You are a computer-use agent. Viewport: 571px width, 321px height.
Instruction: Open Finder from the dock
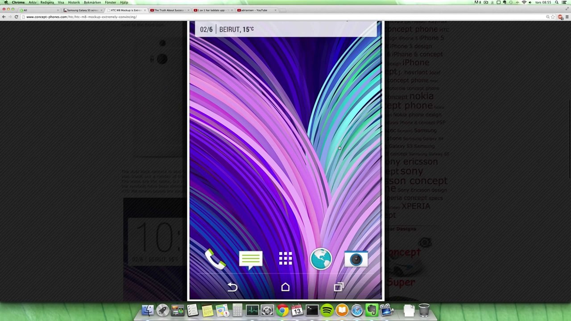click(148, 310)
